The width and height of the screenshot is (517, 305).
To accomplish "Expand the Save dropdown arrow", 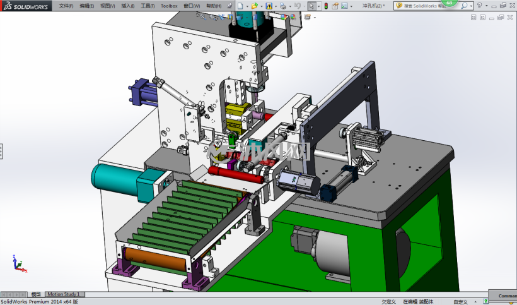I will click(x=276, y=6).
